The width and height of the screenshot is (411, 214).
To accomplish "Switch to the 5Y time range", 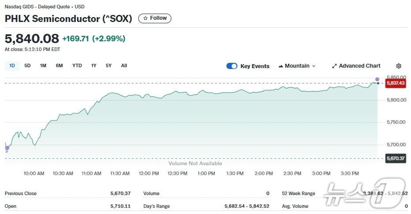I will [x=109, y=65].
